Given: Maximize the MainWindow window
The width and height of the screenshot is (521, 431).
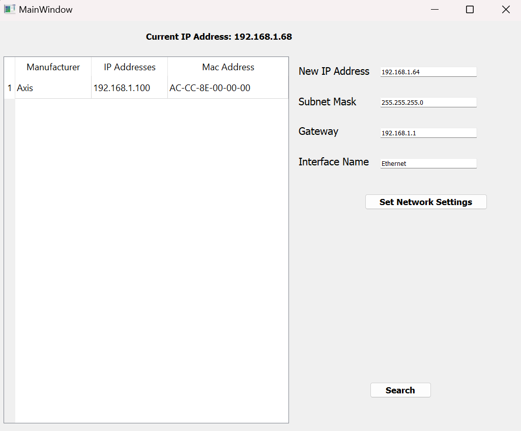Looking at the screenshot, I should pos(470,10).
